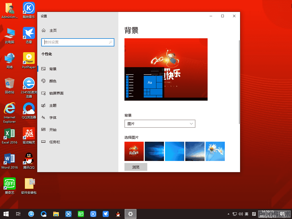
Task: Select the Excel 2016 desktop icon
Action: [10, 136]
